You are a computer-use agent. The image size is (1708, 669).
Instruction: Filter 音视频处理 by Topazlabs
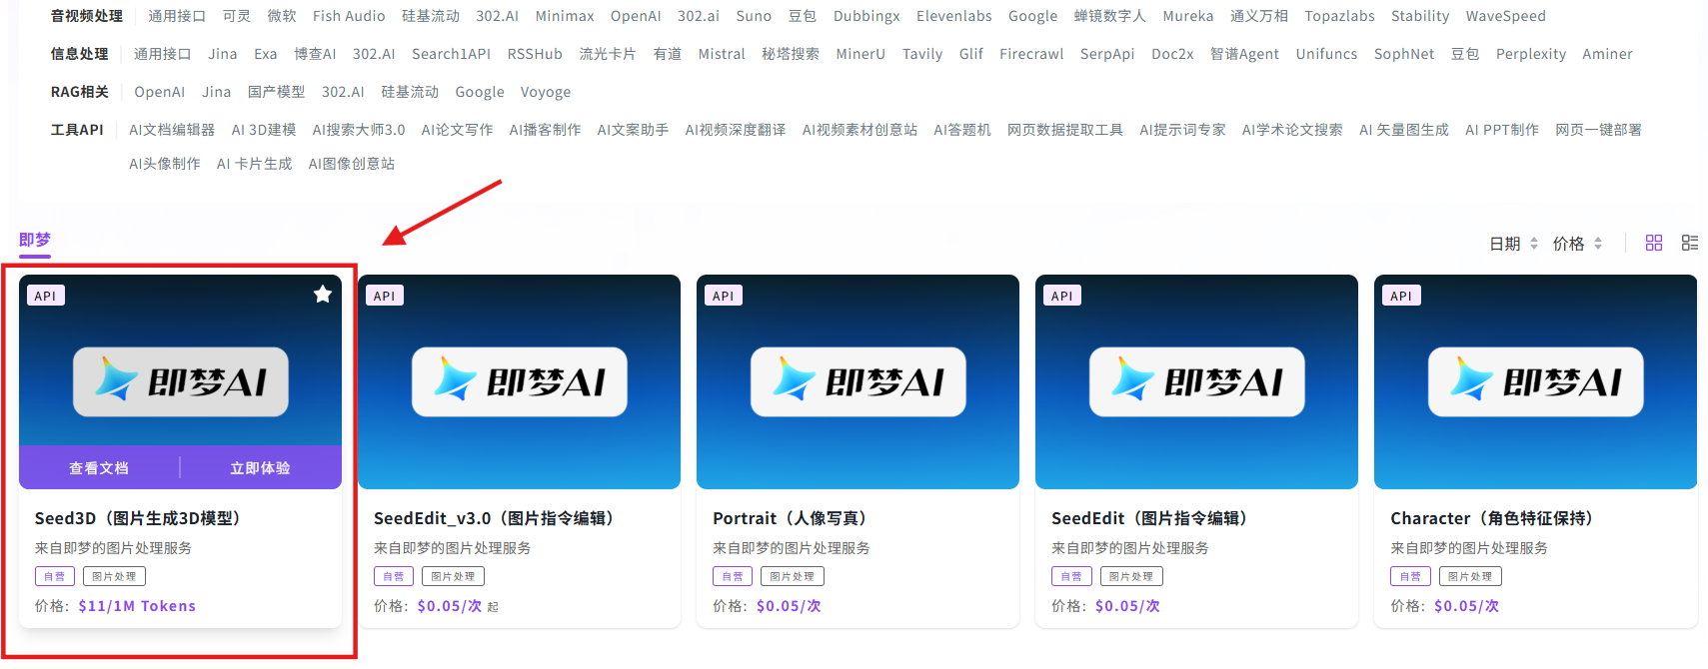(x=1339, y=16)
